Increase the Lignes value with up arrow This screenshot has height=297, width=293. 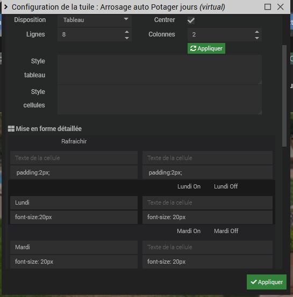pos(127,32)
